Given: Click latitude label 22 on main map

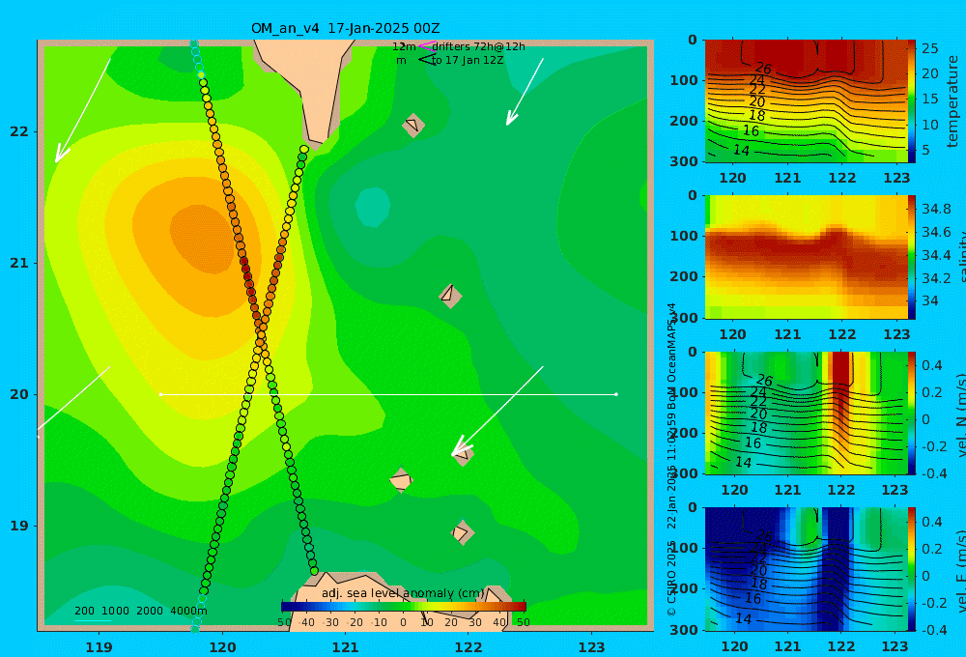Looking at the screenshot, I should 19,131.
